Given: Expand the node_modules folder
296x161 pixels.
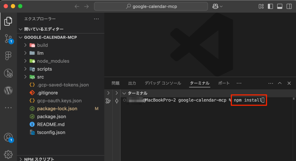Looking at the screenshot, I should tap(53, 61).
